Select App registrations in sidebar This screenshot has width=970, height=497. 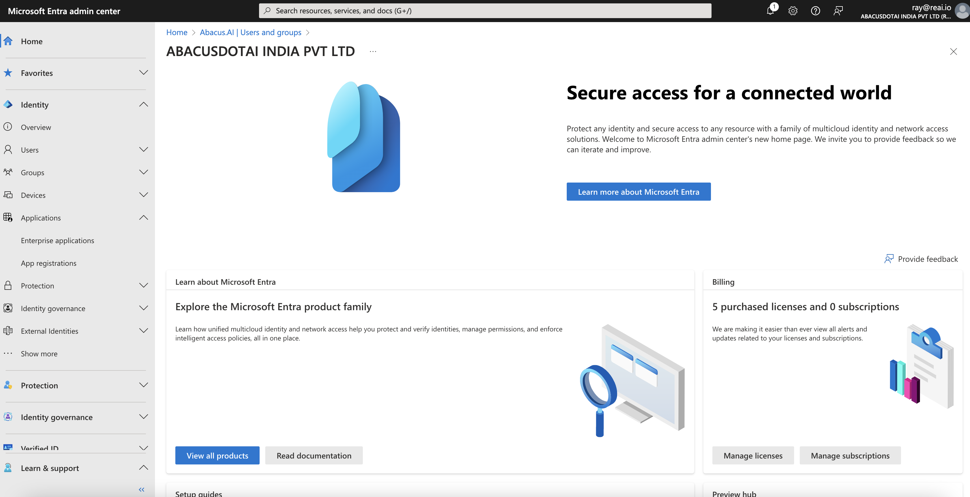(49, 263)
